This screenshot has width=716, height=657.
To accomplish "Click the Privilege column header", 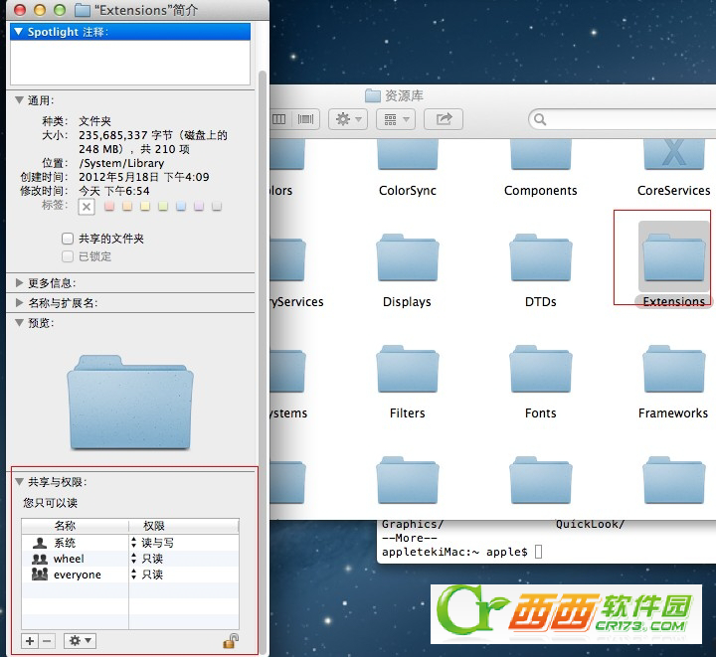I will (x=184, y=526).
